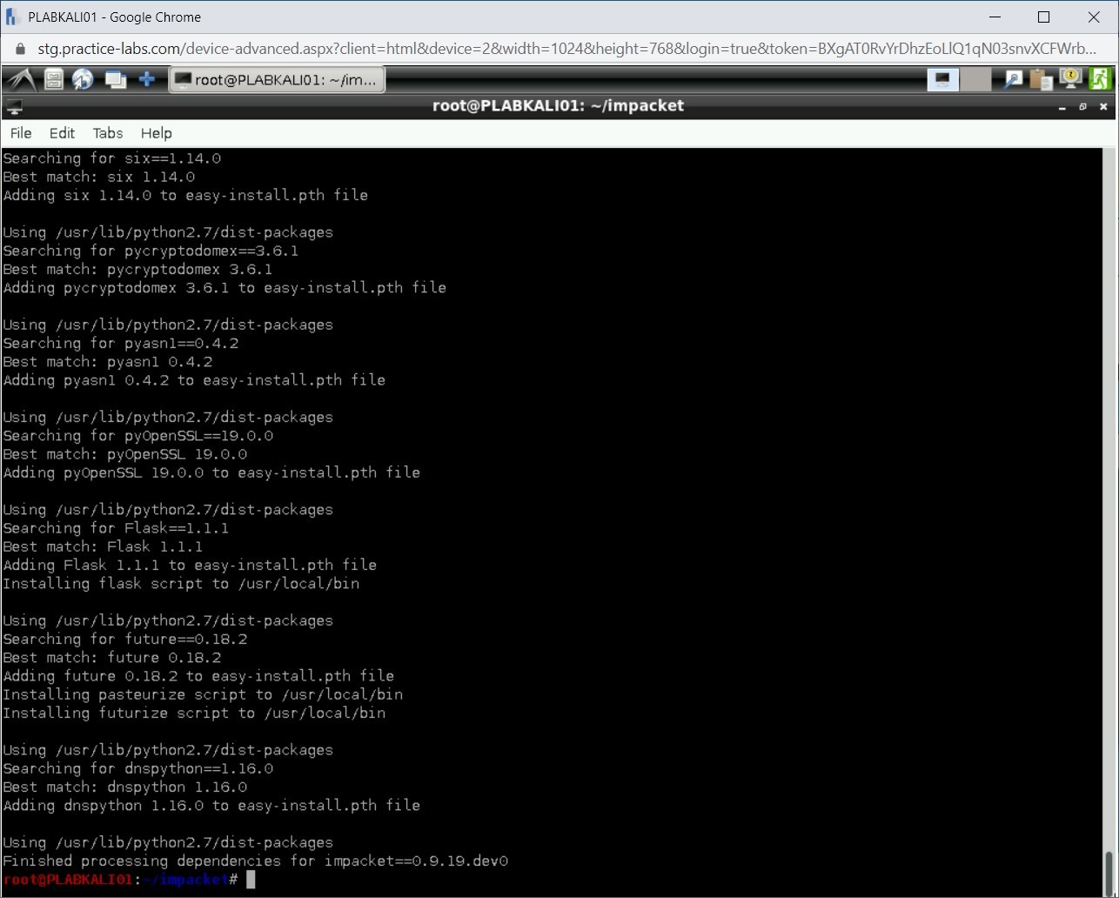Viewport: 1119px width, 898px height.
Task: Switch to the first workspace in pager
Action: tap(942, 80)
